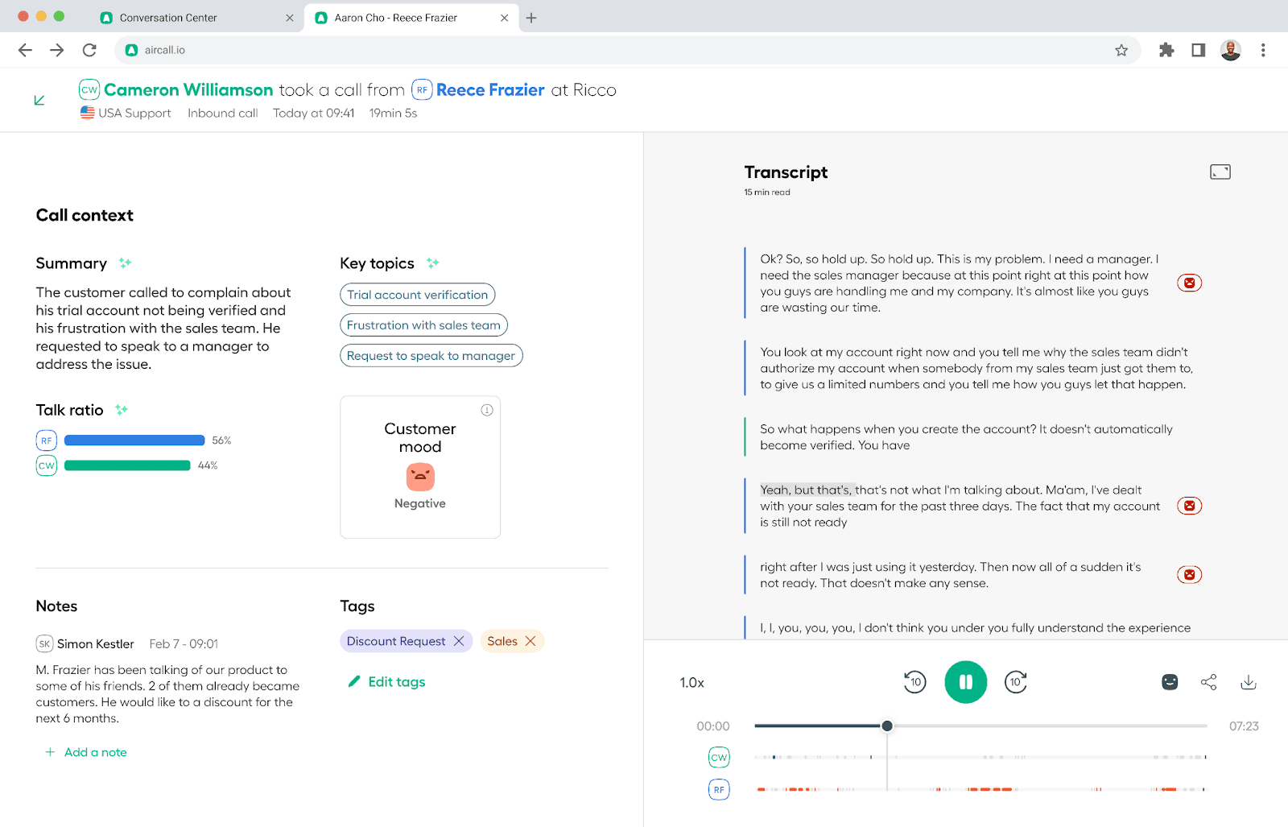
Task: Download the call recording
Action: (1248, 682)
